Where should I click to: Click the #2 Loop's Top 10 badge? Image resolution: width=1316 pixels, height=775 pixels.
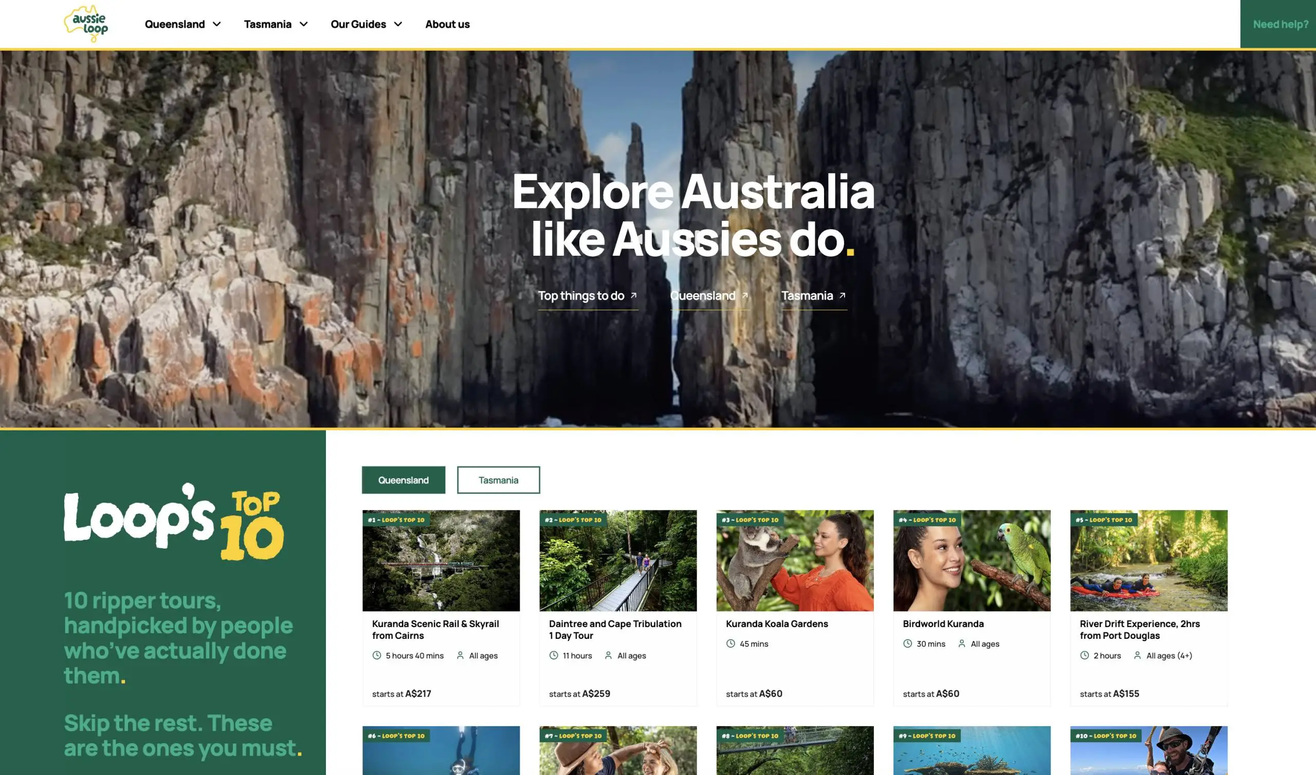(x=573, y=520)
